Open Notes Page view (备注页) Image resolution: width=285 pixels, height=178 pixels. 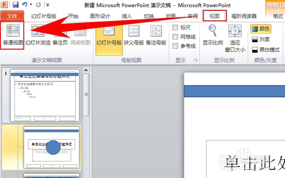[60, 35]
